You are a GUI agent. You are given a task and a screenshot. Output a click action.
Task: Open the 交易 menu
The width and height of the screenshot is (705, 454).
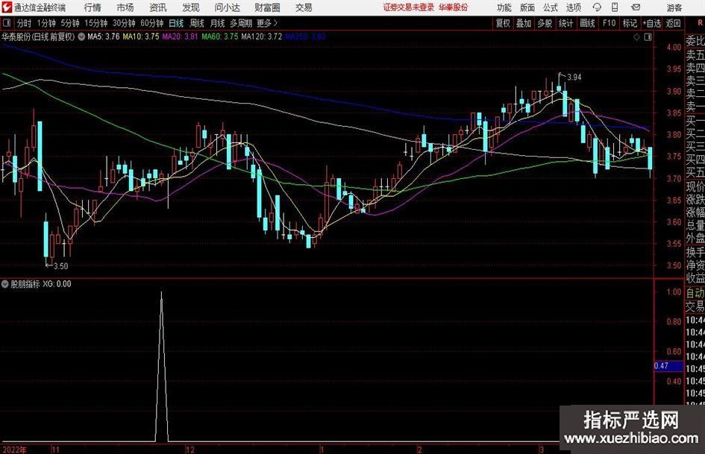click(x=304, y=7)
